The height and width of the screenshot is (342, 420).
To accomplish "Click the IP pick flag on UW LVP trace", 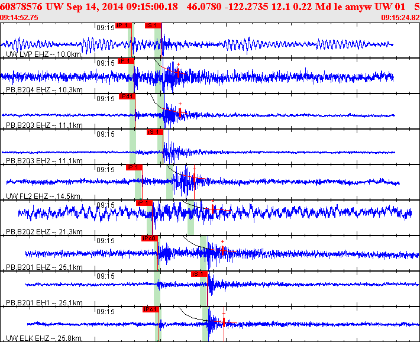I will pos(123,25).
